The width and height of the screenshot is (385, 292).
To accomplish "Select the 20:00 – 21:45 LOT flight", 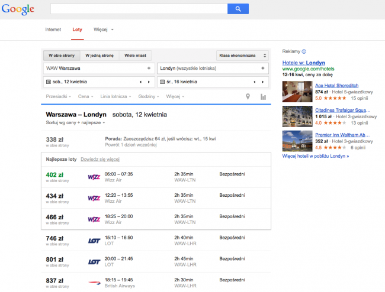I will pos(156,262).
